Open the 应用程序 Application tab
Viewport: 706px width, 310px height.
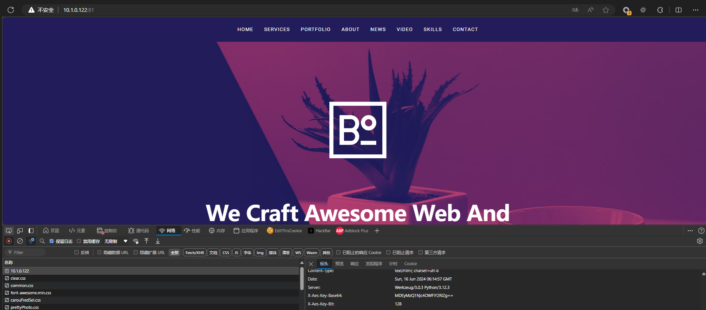point(246,231)
